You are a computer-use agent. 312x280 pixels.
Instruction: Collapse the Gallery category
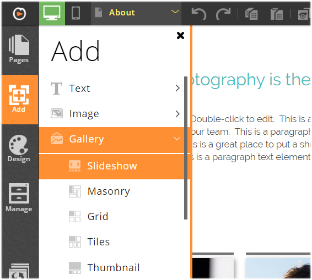115,139
